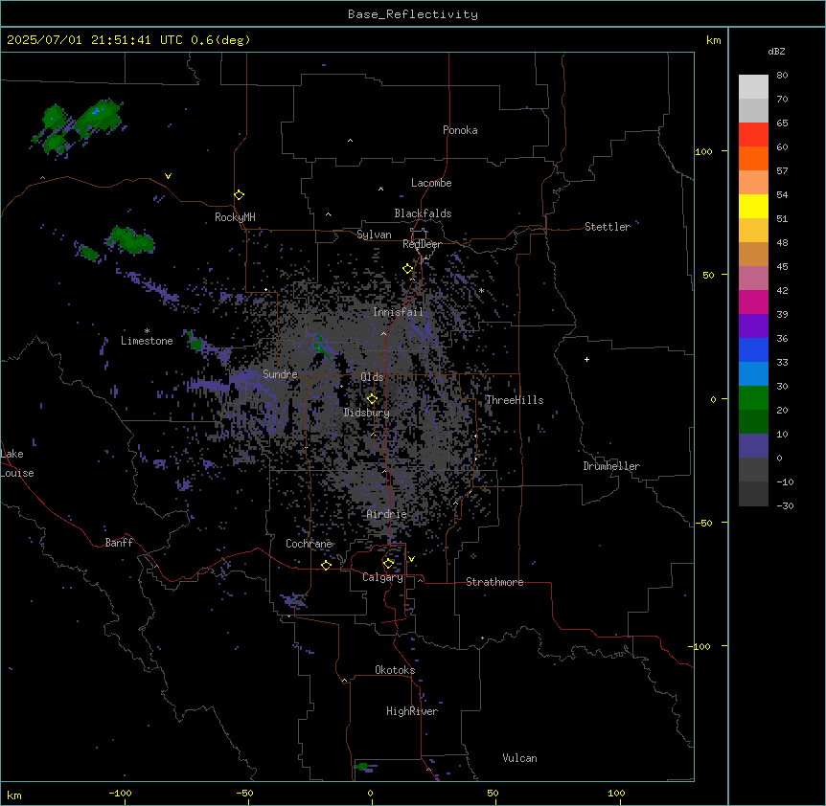Image resolution: width=826 pixels, height=806 pixels.
Task: Select the Olds label
Action: [x=372, y=377]
